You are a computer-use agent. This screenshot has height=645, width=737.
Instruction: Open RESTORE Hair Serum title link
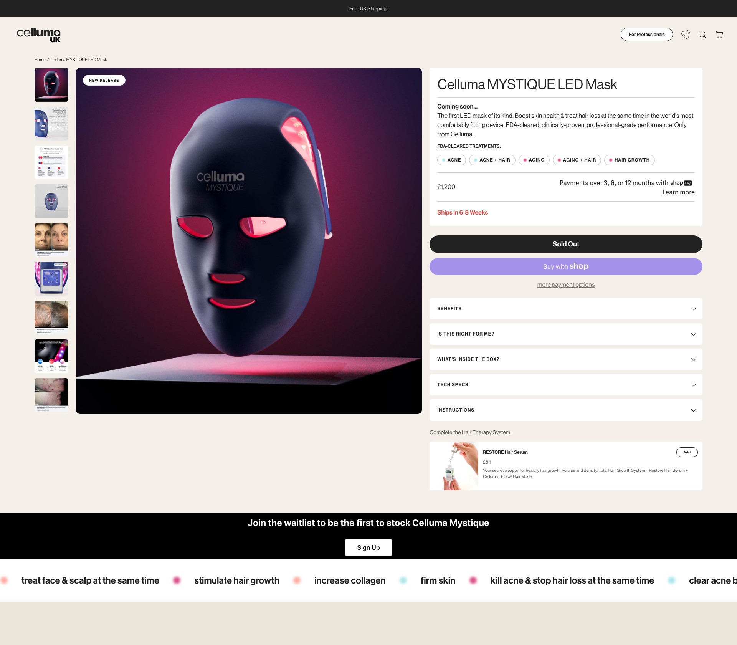[505, 452]
